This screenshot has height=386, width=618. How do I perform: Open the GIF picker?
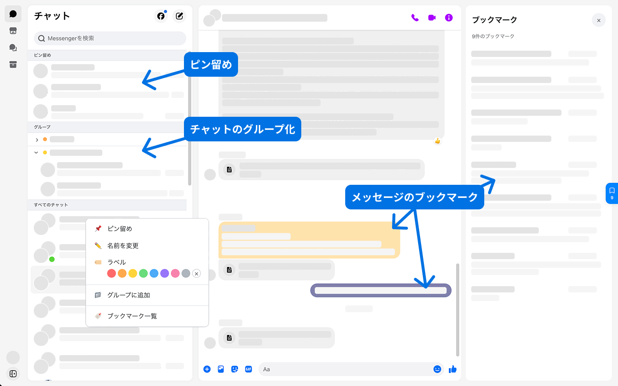[249, 369]
